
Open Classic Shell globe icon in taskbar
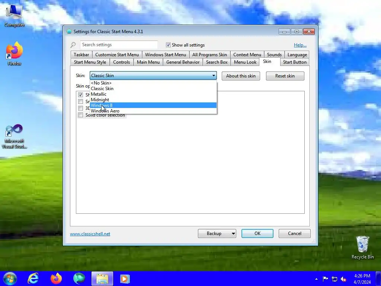79,279
